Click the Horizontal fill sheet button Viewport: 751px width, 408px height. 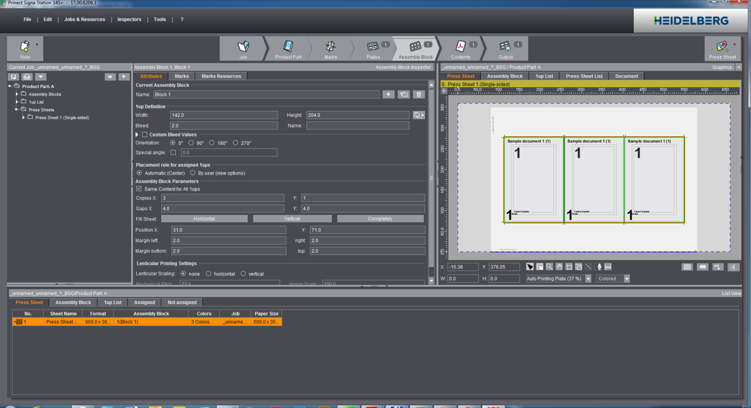click(x=204, y=219)
